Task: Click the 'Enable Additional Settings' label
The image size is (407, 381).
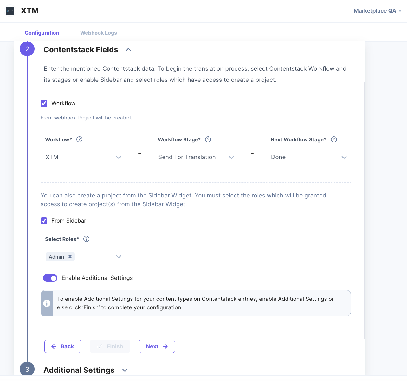Action: click(x=97, y=278)
